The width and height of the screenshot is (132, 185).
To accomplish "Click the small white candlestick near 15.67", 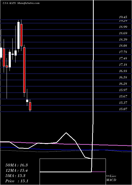I will pyautogui.click(x=27, y=101).
